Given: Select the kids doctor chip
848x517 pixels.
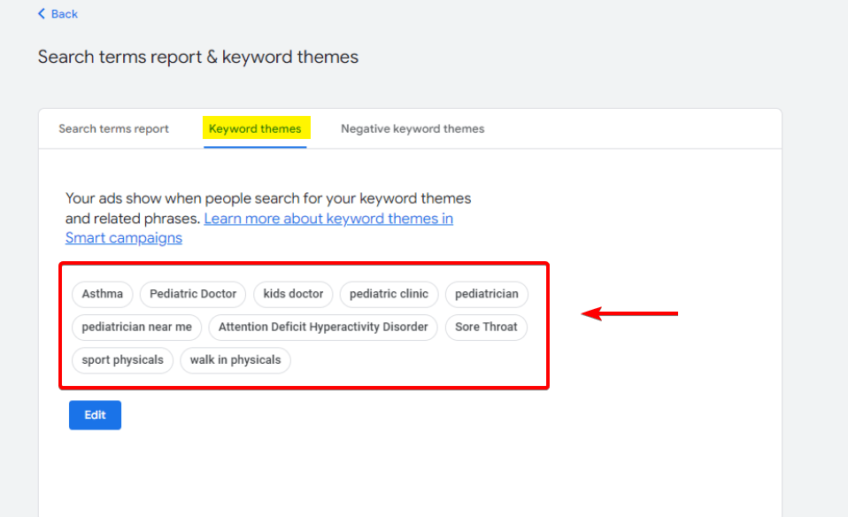Looking at the screenshot, I should (x=293, y=294).
